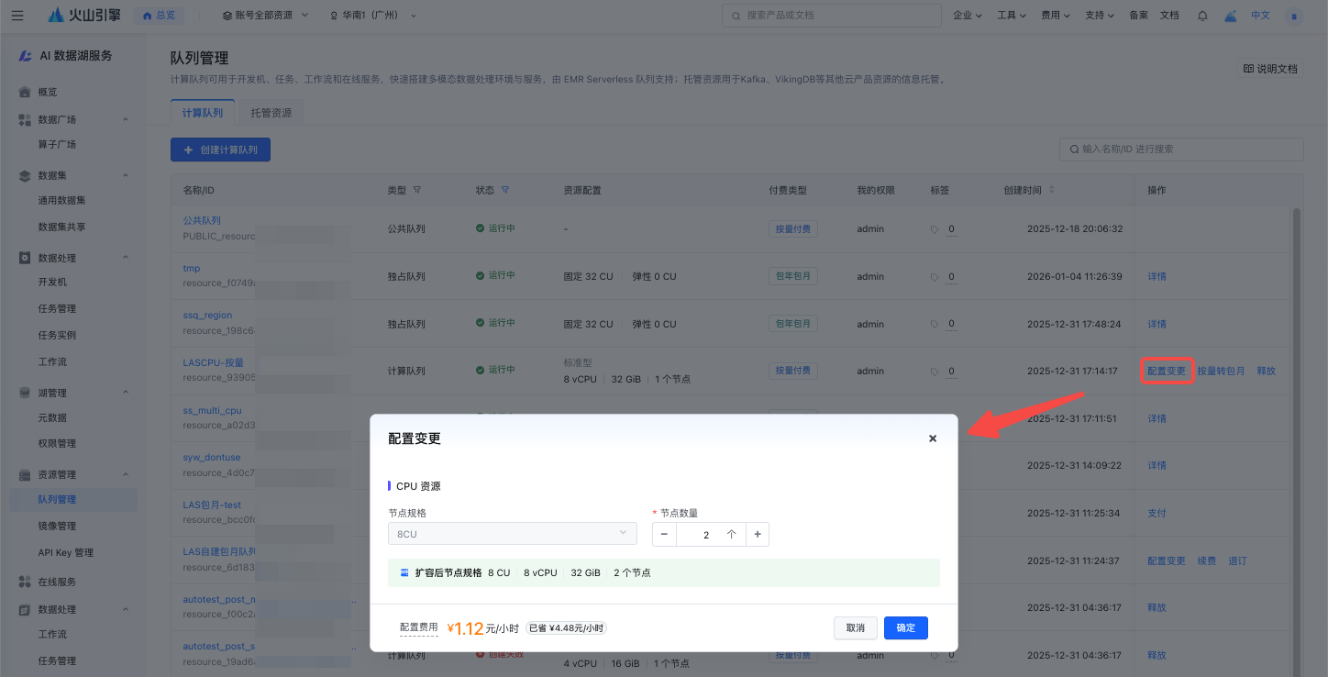Click the 节点数量 number input

tap(706, 535)
